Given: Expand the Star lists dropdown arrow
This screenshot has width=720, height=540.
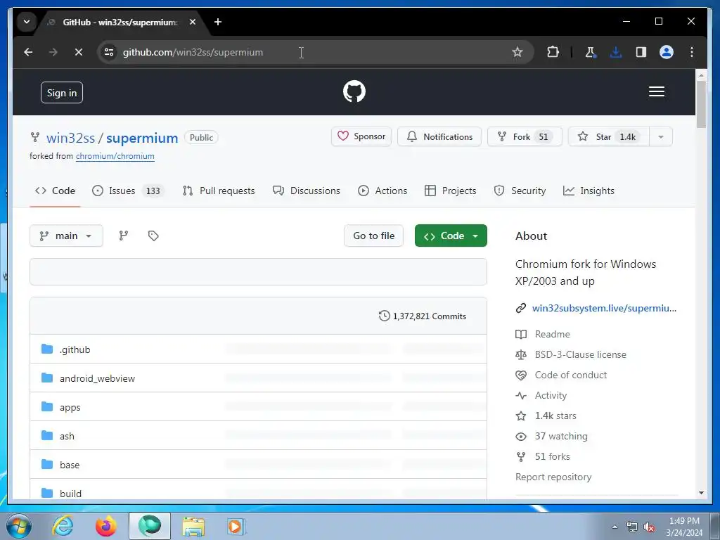Looking at the screenshot, I should coord(661,136).
